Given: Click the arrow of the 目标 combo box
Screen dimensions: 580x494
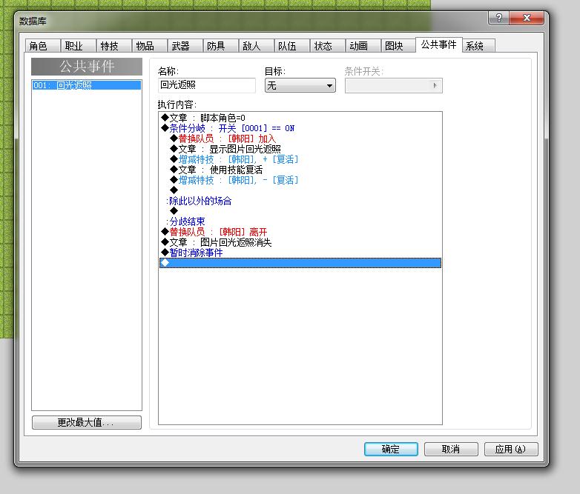Looking at the screenshot, I should 329,86.
